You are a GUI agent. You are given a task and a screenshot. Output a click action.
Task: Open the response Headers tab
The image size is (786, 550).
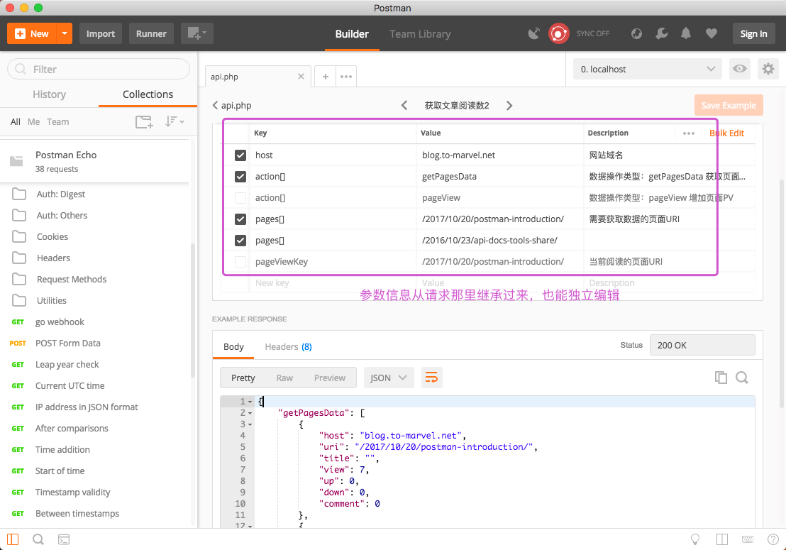click(287, 346)
